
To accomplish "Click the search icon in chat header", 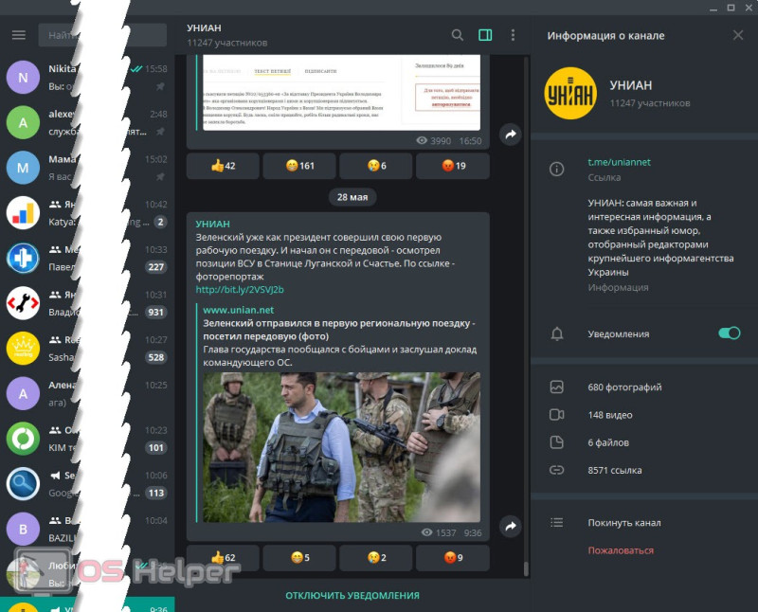I will point(458,35).
